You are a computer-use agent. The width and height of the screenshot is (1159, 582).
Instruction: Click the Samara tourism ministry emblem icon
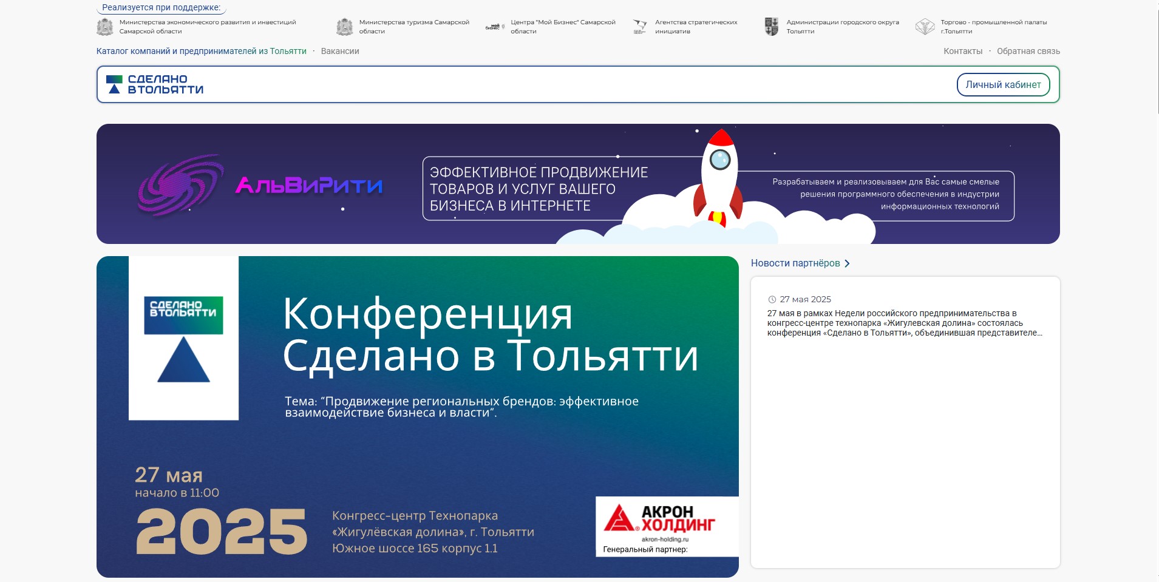[344, 27]
